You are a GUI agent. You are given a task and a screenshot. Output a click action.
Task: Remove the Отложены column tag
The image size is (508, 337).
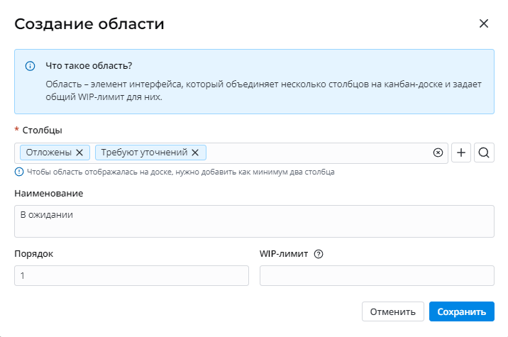point(79,153)
